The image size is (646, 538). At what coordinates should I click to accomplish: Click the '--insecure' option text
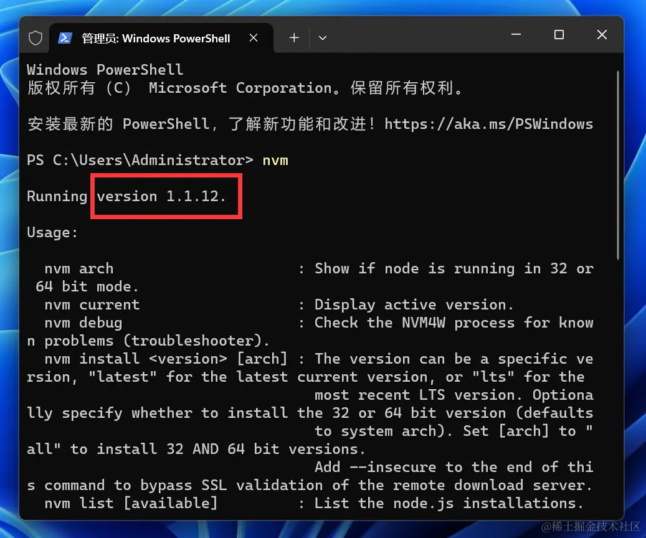pyautogui.click(x=392, y=467)
